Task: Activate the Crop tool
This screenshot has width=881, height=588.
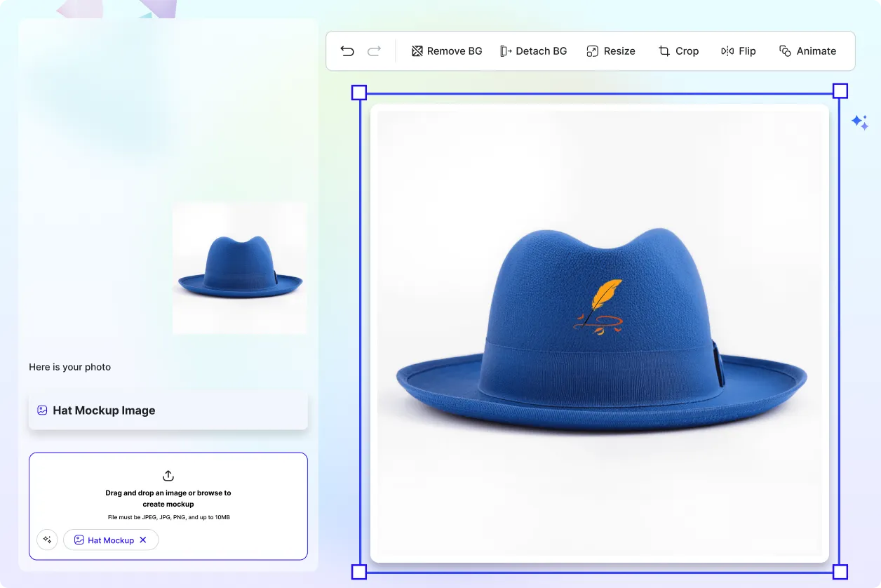Action: coord(678,51)
